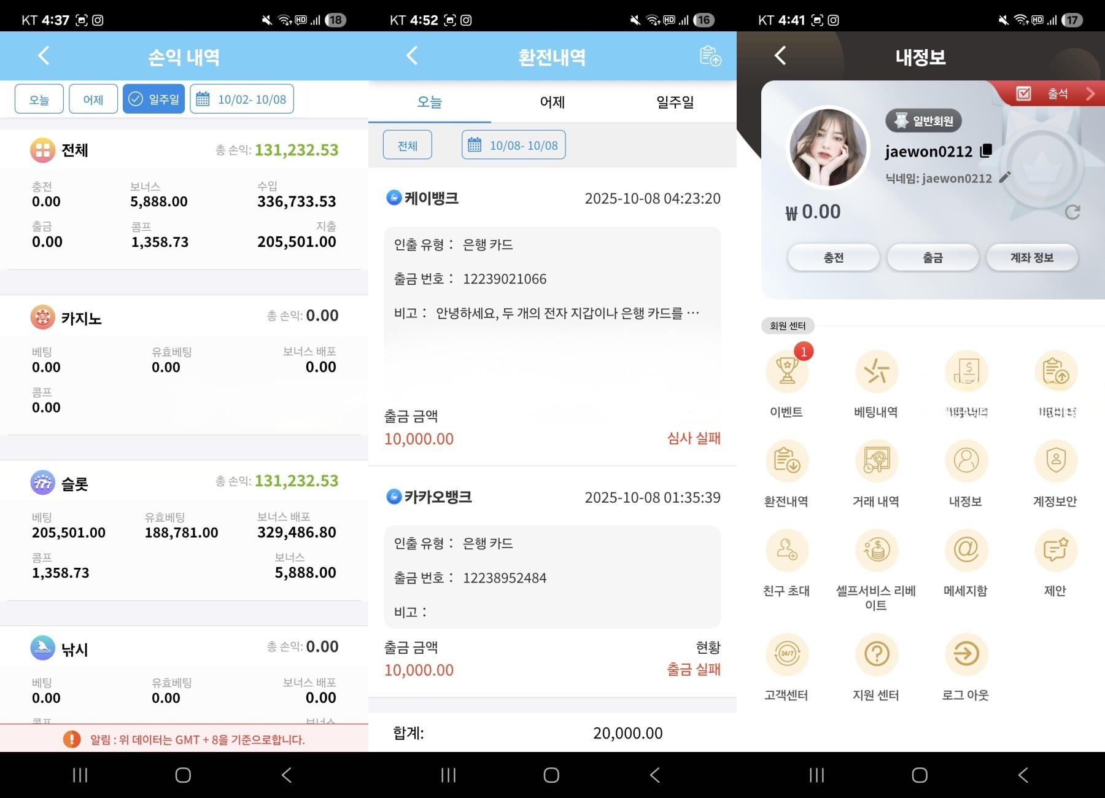Open 거래 내역 transaction icon

pos(876,462)
